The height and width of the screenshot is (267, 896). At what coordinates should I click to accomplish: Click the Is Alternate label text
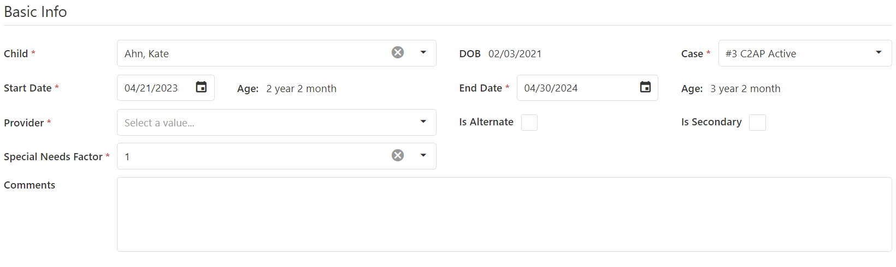point(486,122)
